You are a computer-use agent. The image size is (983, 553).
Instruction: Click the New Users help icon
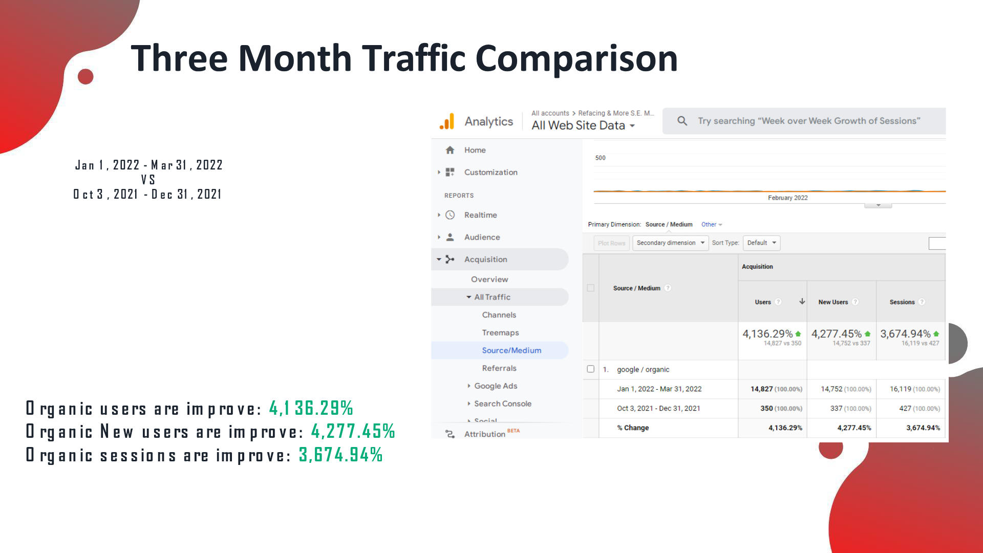coord(856,302)
